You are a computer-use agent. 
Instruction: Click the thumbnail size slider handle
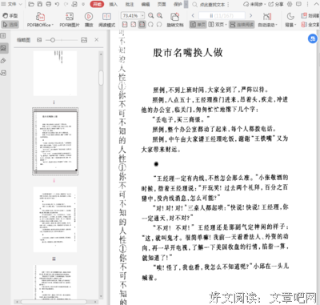[53, 40]
